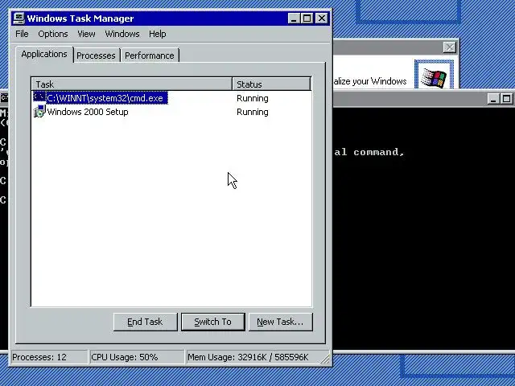The height and width of the screenshot is (386, 515).
Task: Open the Help menu
Action: (x=158, y=34)
